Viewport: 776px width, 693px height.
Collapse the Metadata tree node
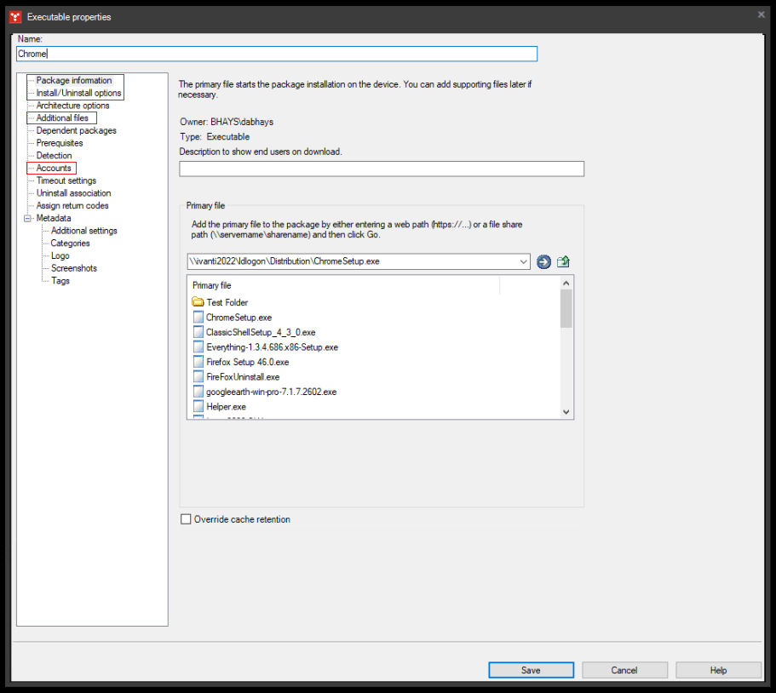coord(27,218)
